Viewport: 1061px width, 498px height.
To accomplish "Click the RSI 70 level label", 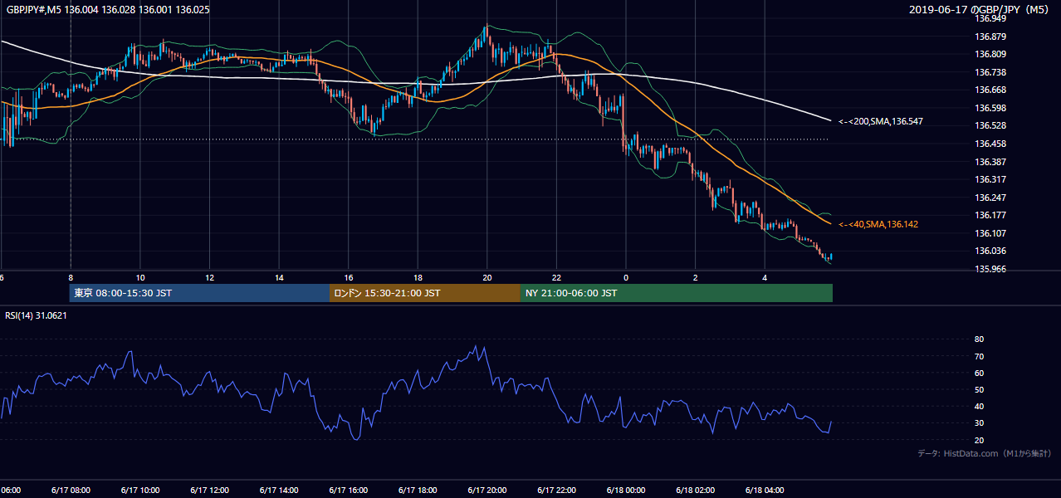I will tap(979, 356).
